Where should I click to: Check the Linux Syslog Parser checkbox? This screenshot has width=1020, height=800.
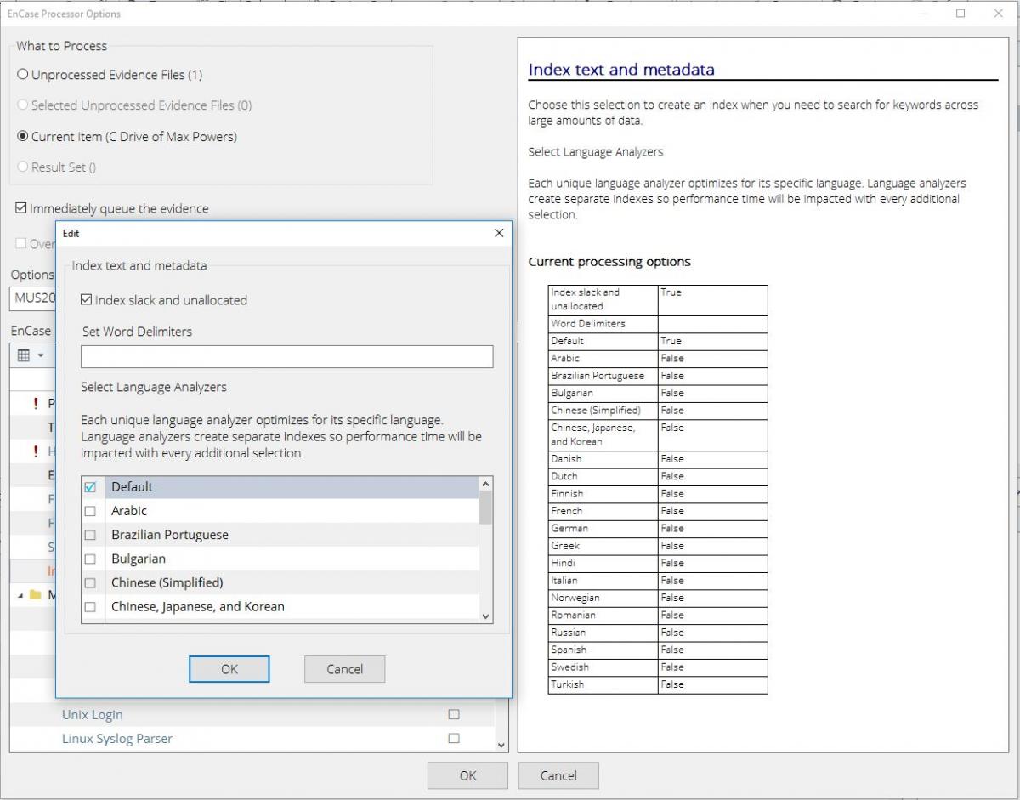(x=454, y=738)
